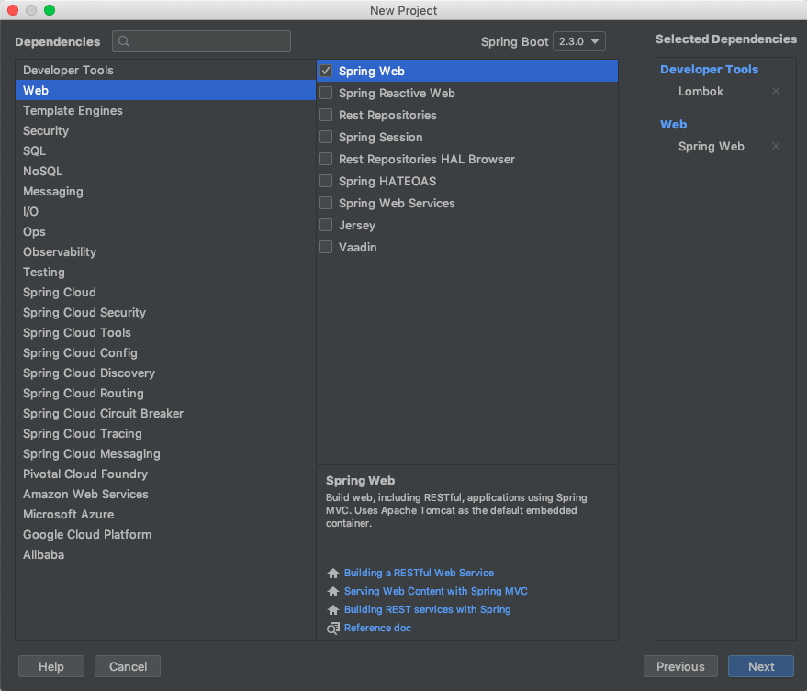Select Spring Cloud Security category
This screenshot has width=807, height=691.
coord(165,312)
